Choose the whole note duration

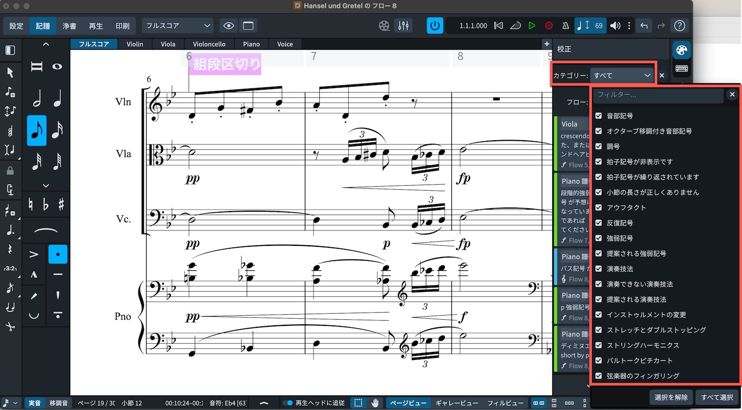click(57, 66)
